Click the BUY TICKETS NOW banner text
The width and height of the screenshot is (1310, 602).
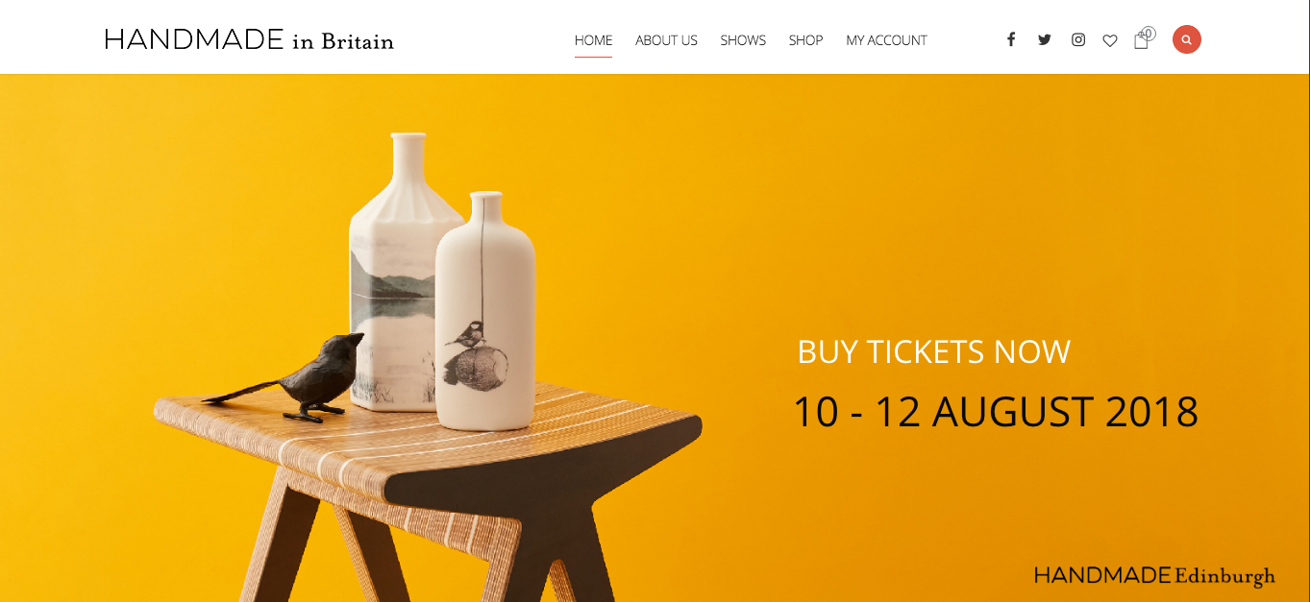coord(933,351)
